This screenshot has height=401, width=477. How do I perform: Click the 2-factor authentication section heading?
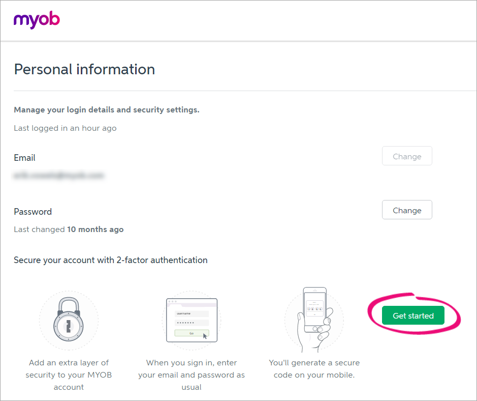pyautogui.click(x=111, y=260)
